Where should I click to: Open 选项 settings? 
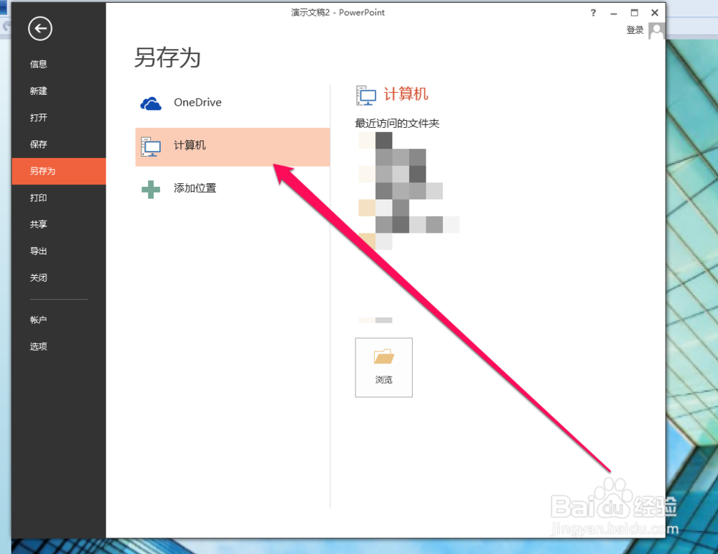pyautogui.click(x=39, y=346)
